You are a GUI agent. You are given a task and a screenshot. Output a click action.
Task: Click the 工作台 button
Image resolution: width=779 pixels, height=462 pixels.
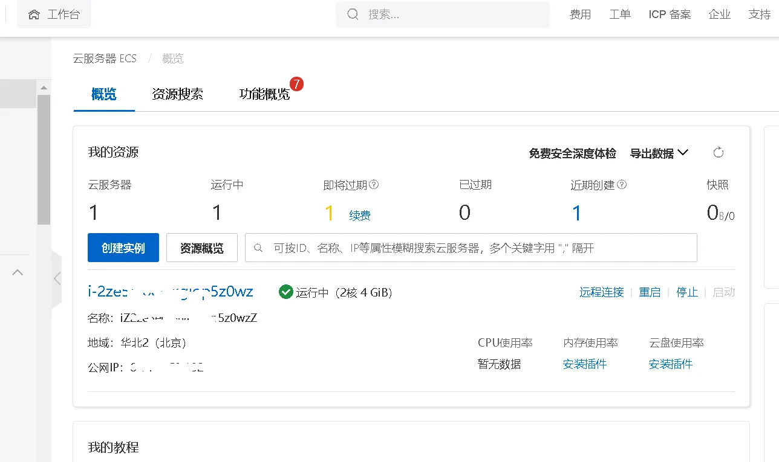click(x=54, y=14)
